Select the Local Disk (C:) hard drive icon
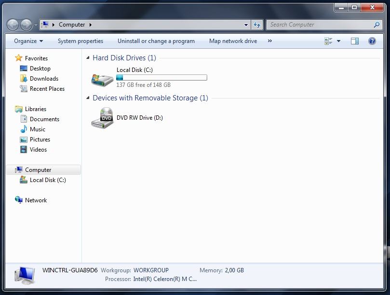 [x=102, y=80]
